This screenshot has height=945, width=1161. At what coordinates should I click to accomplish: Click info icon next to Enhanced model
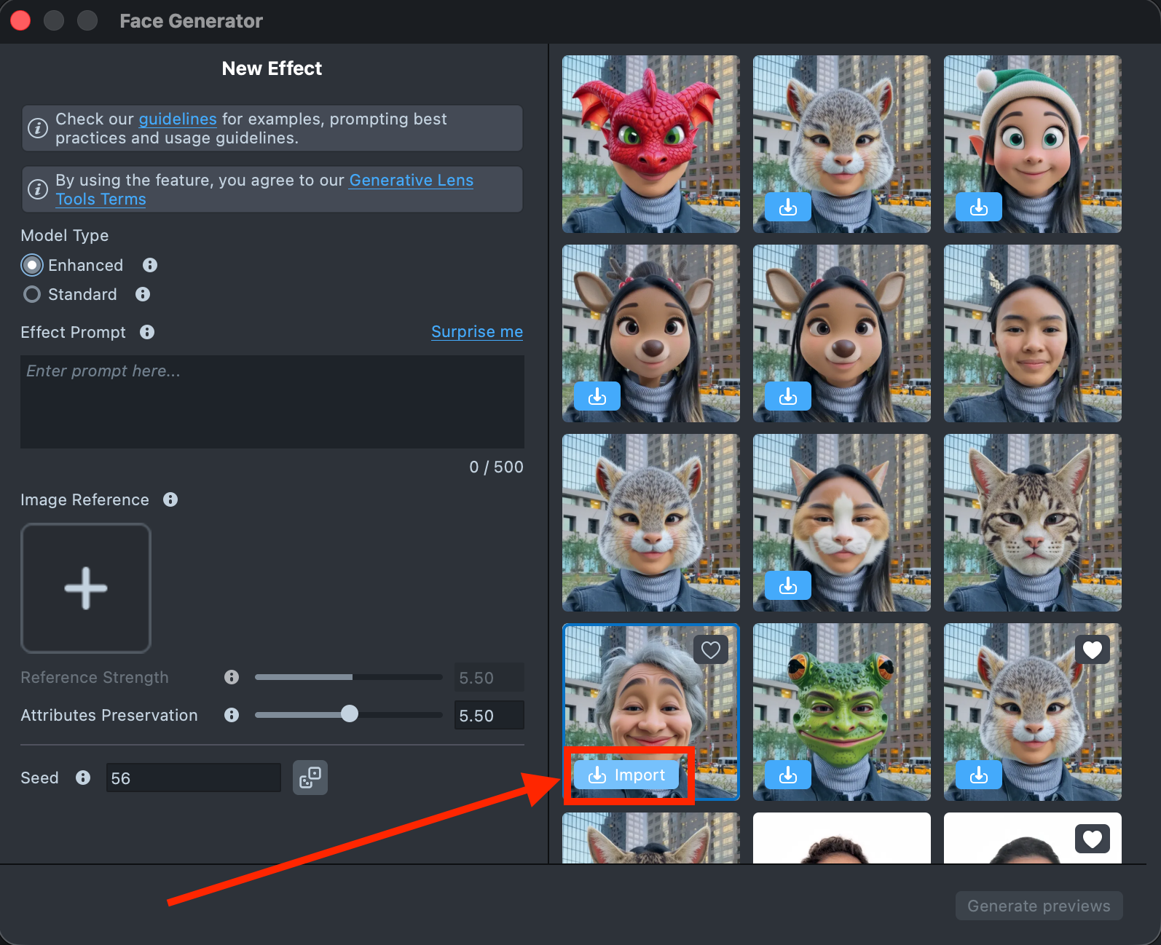coord(150,265)
